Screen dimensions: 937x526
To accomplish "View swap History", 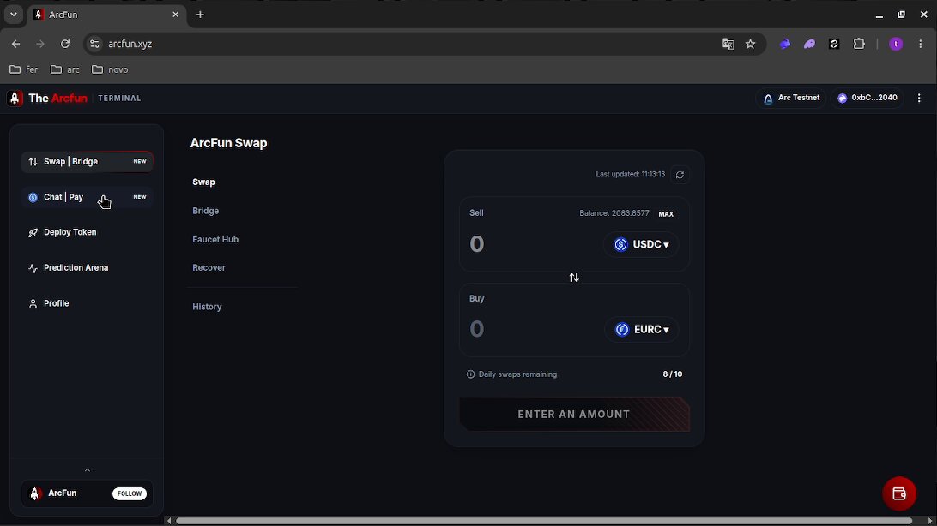I will pyautogui.click(x=207, y=307).
